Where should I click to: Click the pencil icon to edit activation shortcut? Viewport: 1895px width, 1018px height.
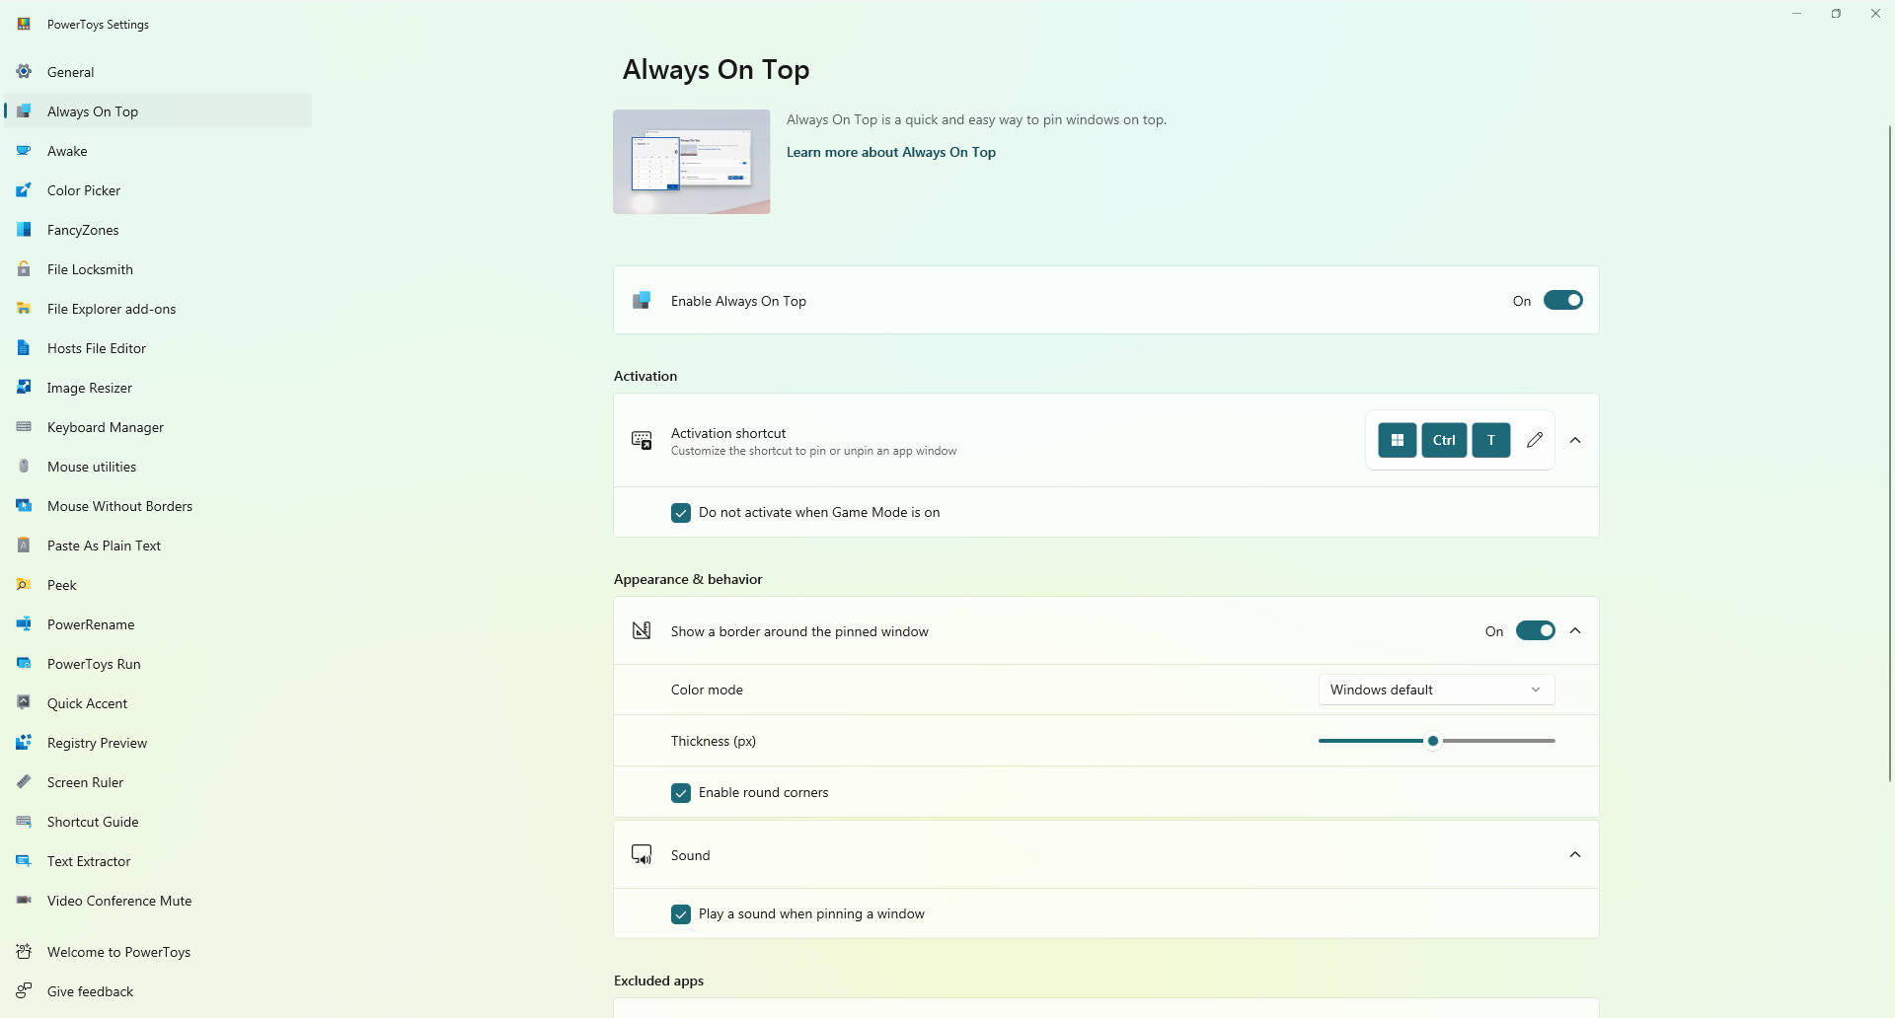1534,440
